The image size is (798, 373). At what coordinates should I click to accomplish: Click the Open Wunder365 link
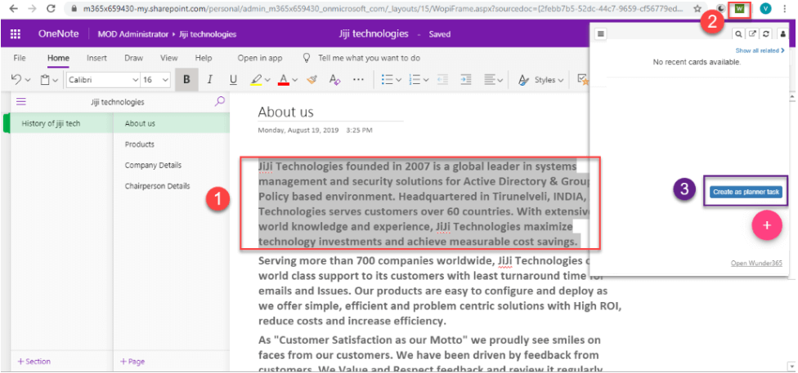756,263
